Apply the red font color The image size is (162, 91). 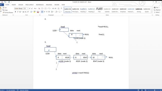[38, 12]
